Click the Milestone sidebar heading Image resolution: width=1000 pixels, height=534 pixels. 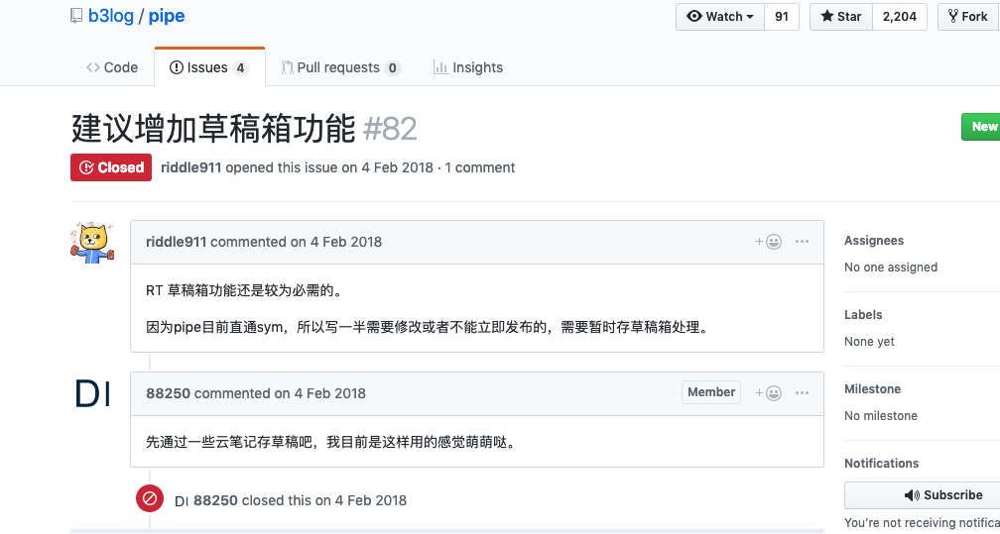[872, 388]
